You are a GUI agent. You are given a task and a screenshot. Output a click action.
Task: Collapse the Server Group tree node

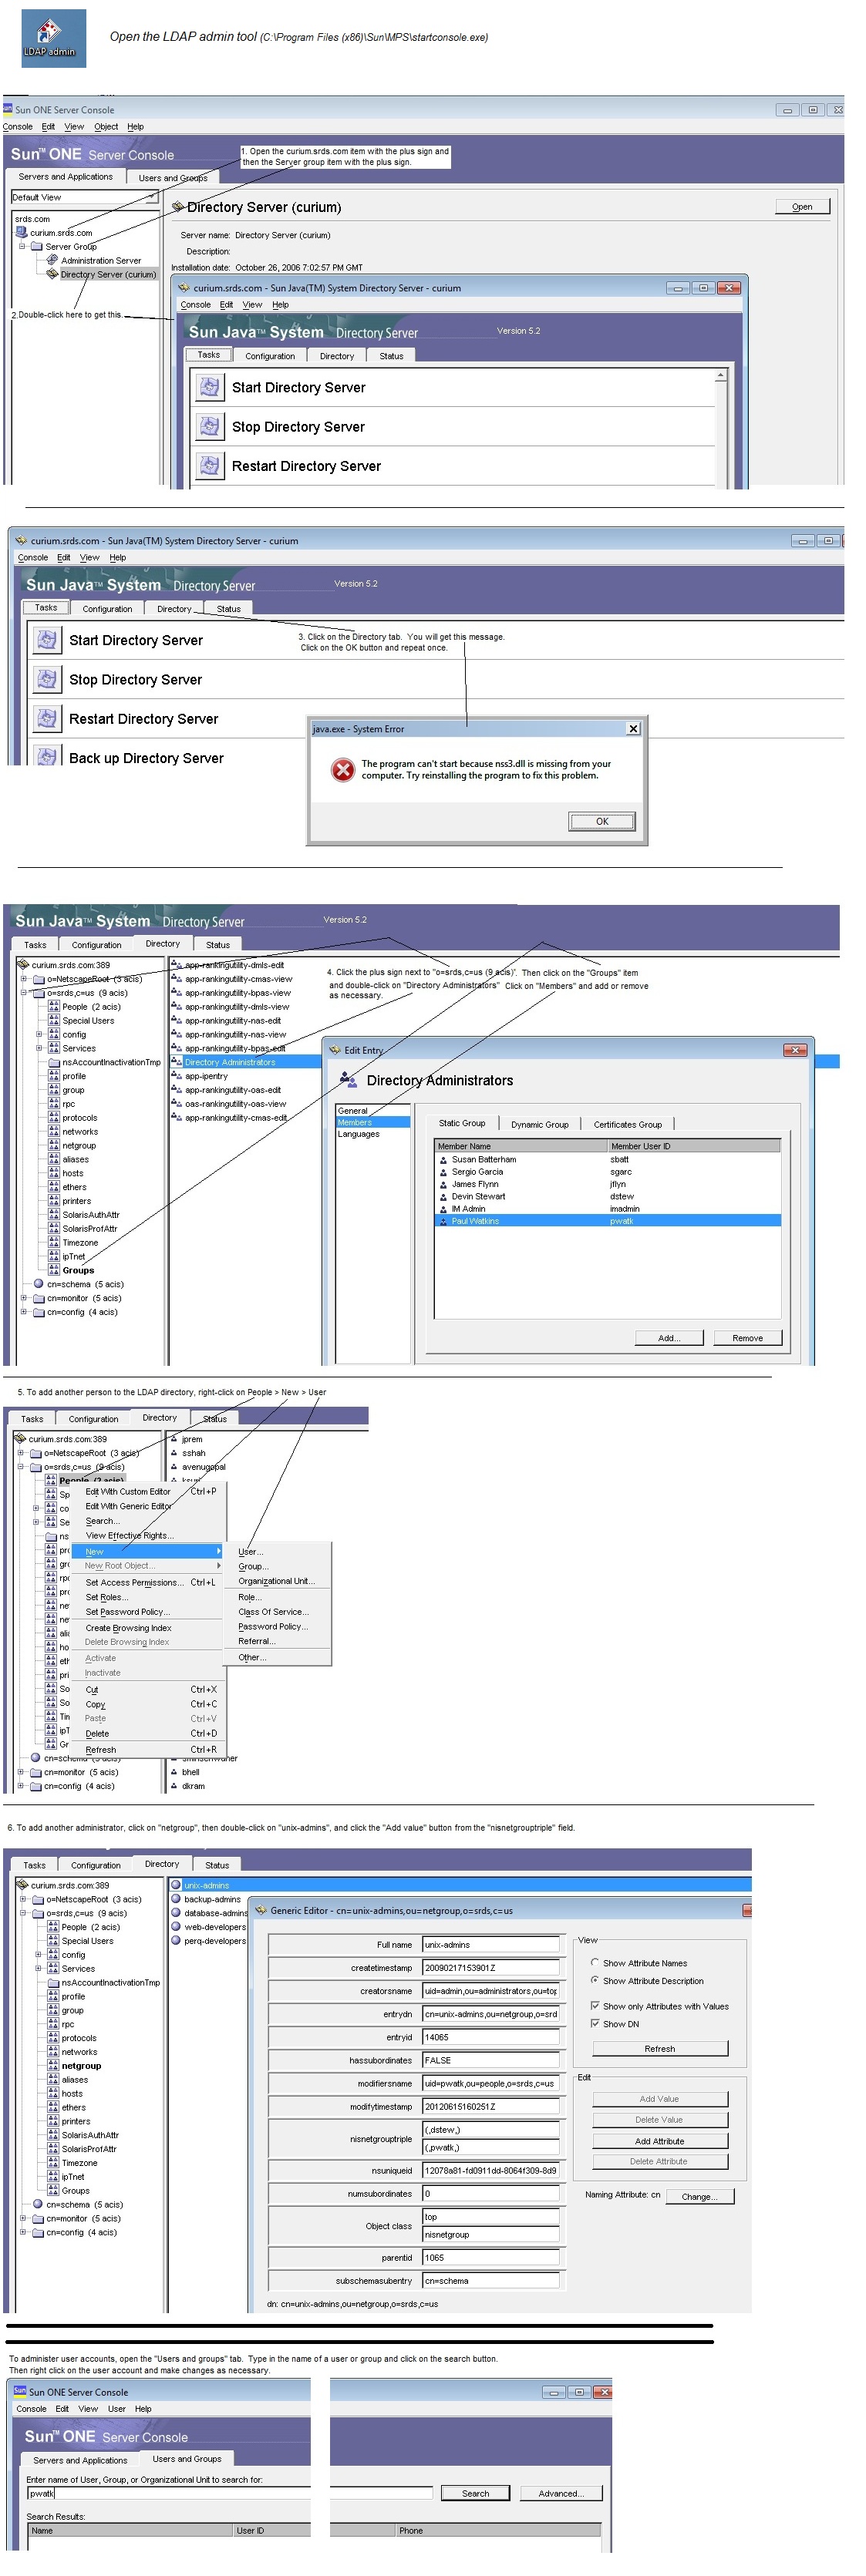click(22, 246)
